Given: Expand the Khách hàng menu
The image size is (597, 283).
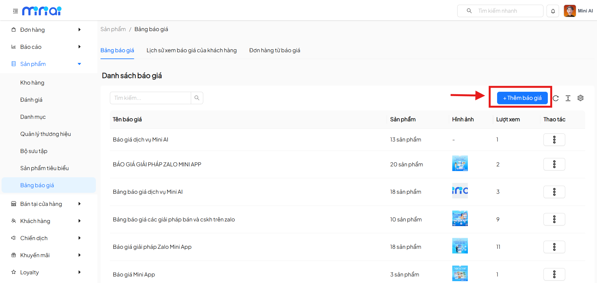Looking at the screenshot, I should pos(46,221).
